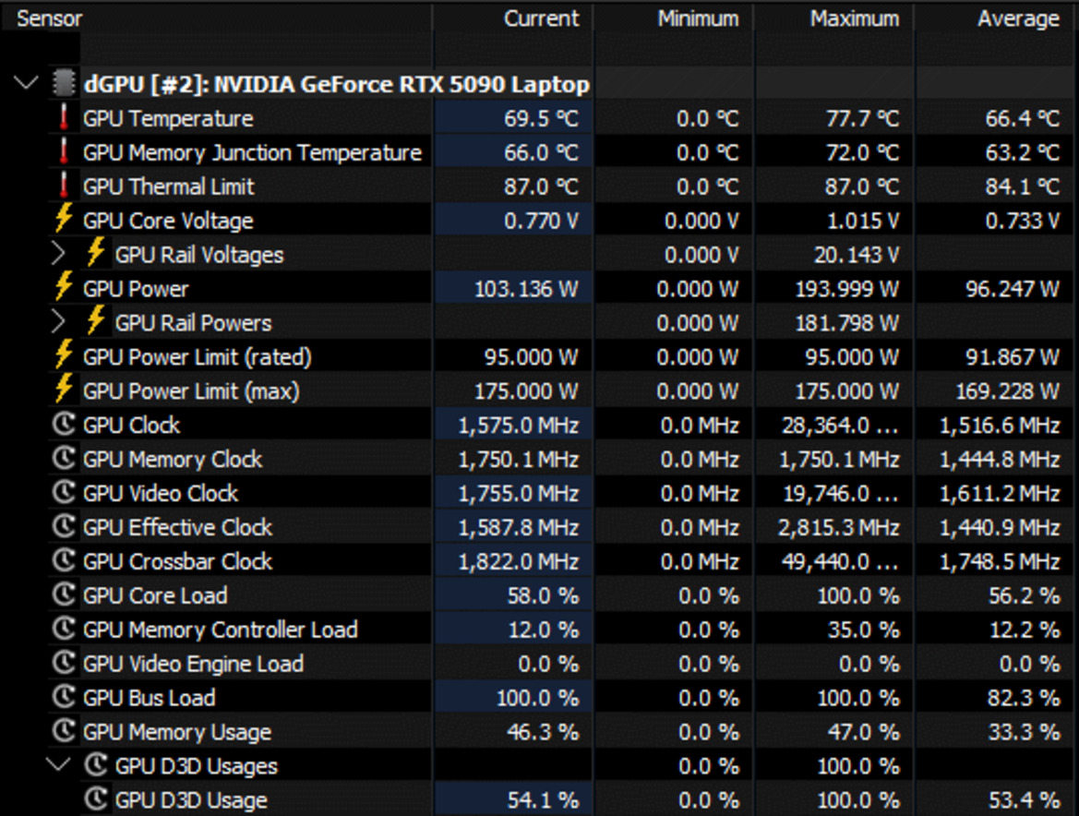This screenshot has width=1079, height=816.
Task: Select the GPU Effective Clock label
Action: [x=177, y=528]
